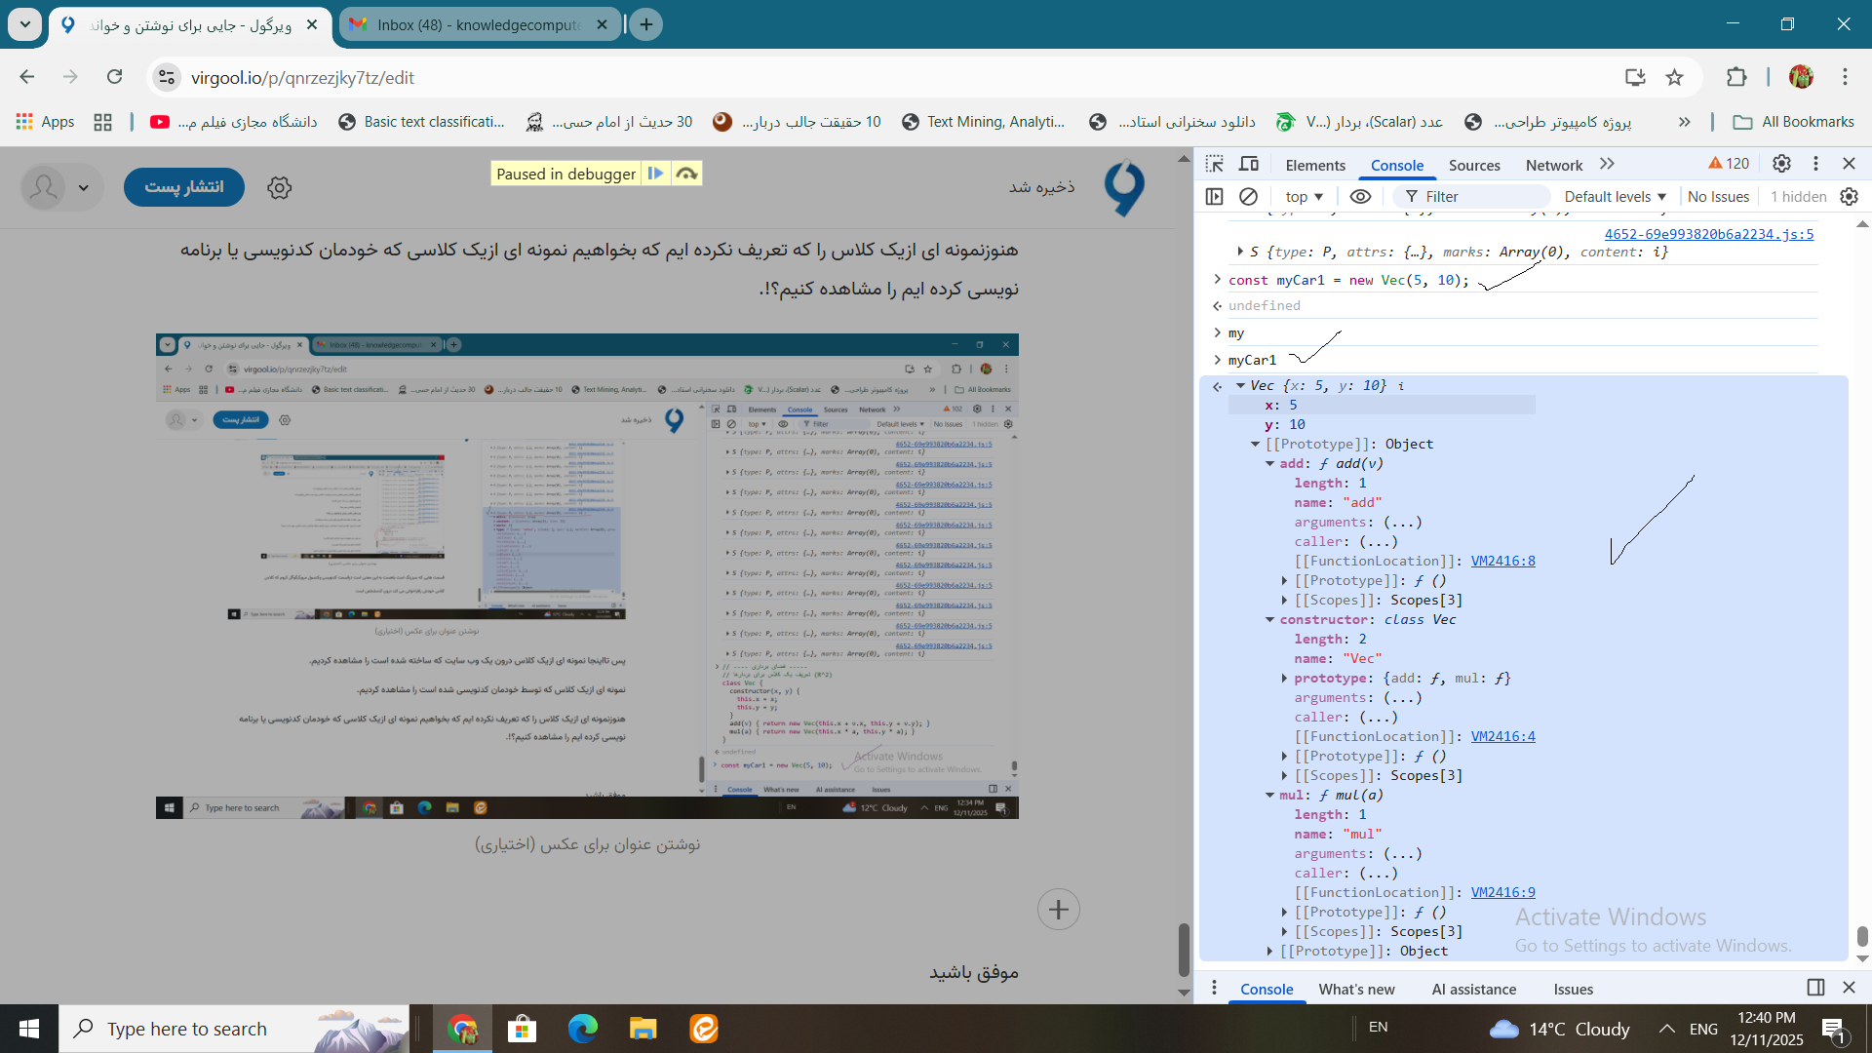Resume script execution in debugger overlay
Screen dimensions: 1872x1053
pyautogui.click(x=656, y=174)
